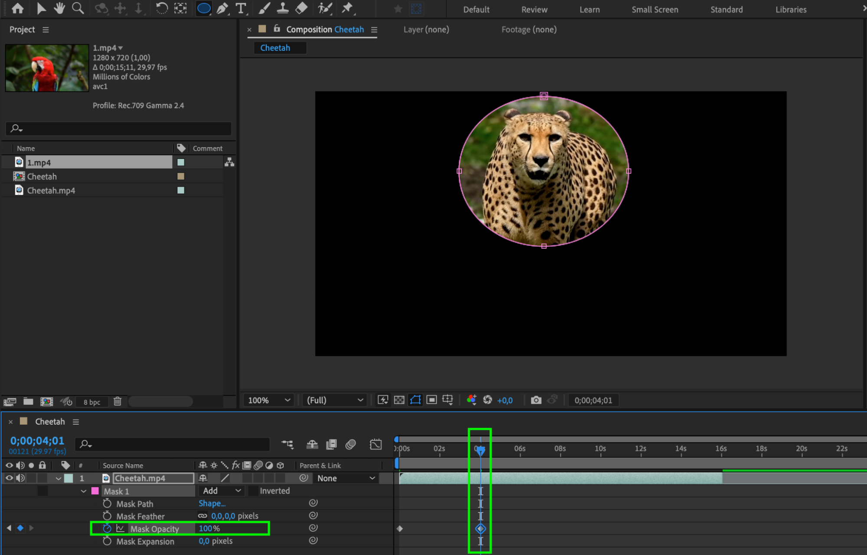Delete selected item with the trash icon
This screenshot has height=555, width=867.
point(118,401)
